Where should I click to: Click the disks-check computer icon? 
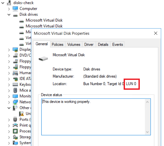tap(9, 3)
